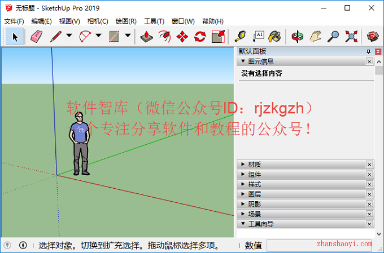The width and height of the screenshot is (384, 253).
Task: Select the Zoom magnifier tool
Action: point(333,37)
